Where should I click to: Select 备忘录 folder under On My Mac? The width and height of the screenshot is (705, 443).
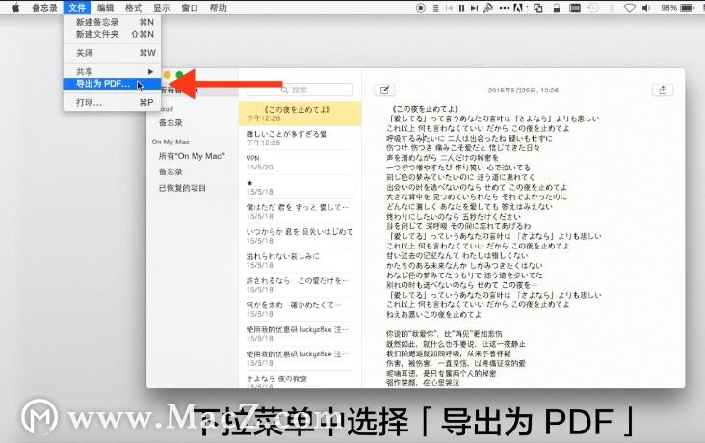[170, 171]
